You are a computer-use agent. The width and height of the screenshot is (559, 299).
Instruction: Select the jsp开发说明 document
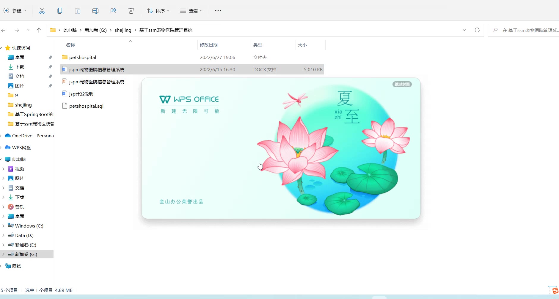[81, 94]
